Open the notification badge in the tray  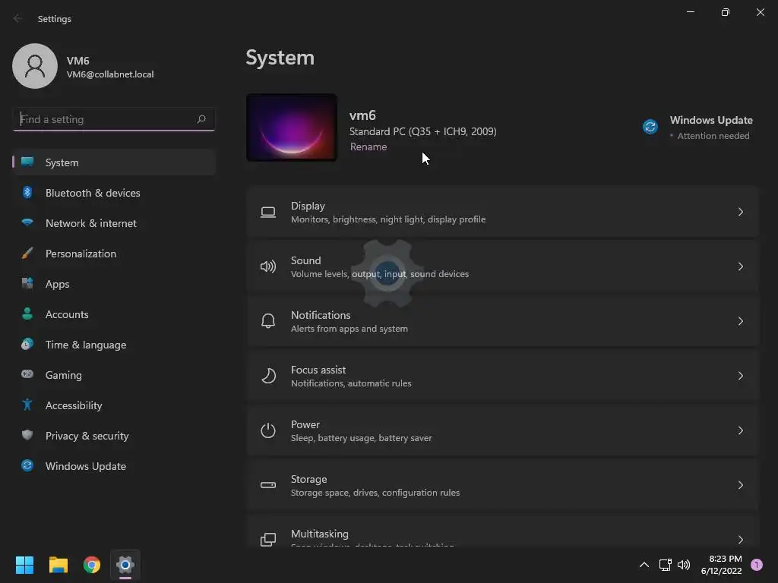[756, 565]
